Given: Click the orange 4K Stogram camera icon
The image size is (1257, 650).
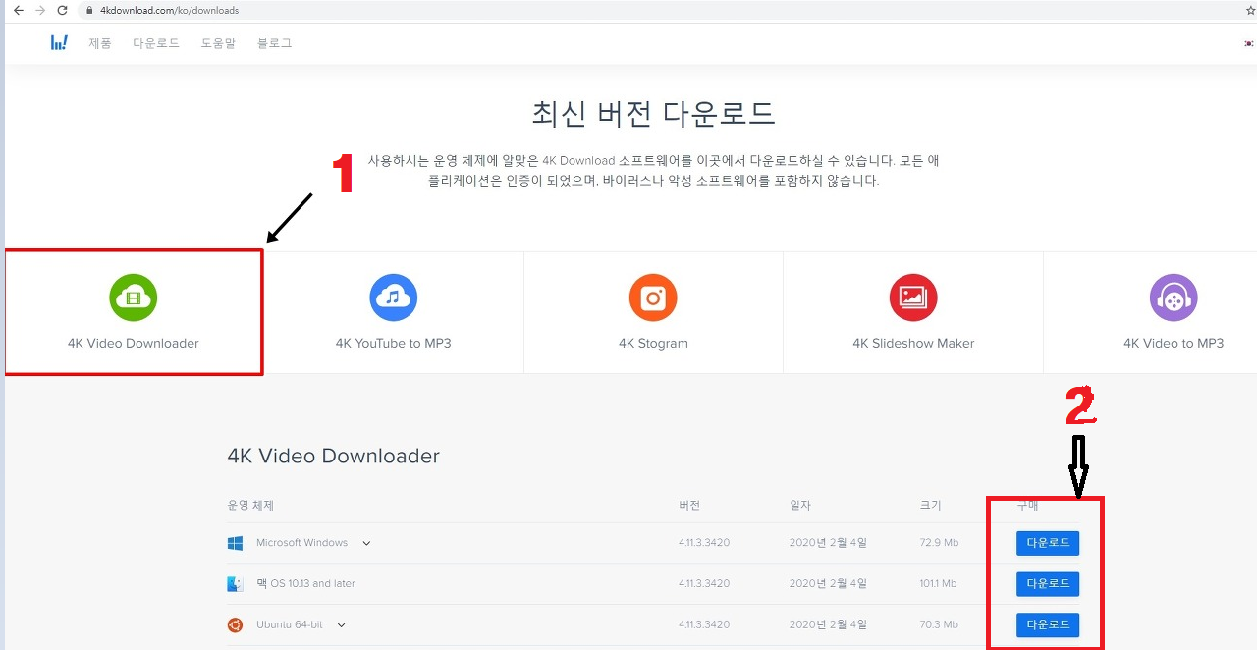Looking at the screenshot, I should tap(653, 297).
